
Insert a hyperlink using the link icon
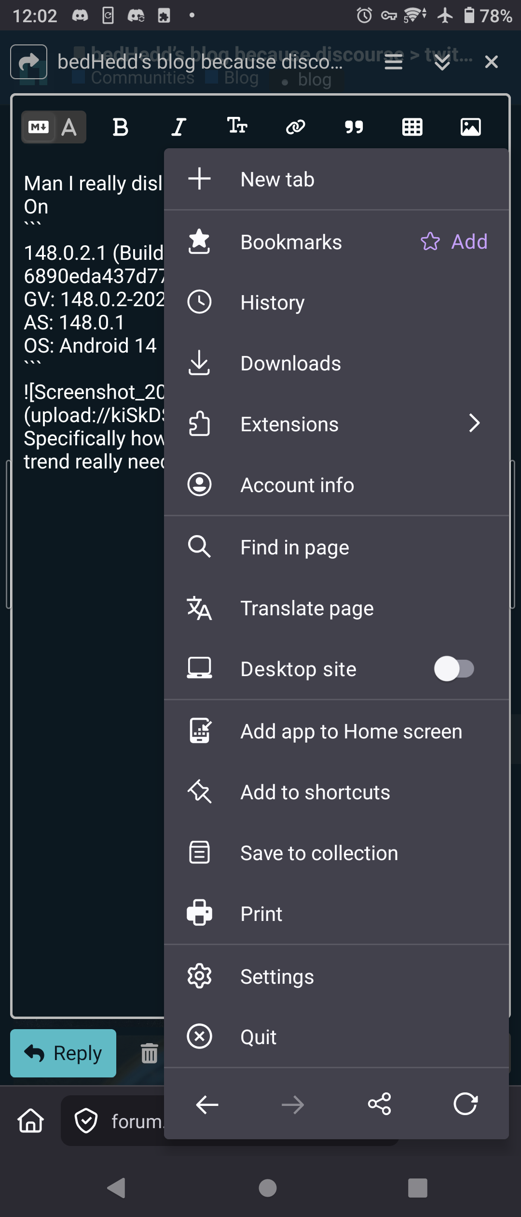295,127
